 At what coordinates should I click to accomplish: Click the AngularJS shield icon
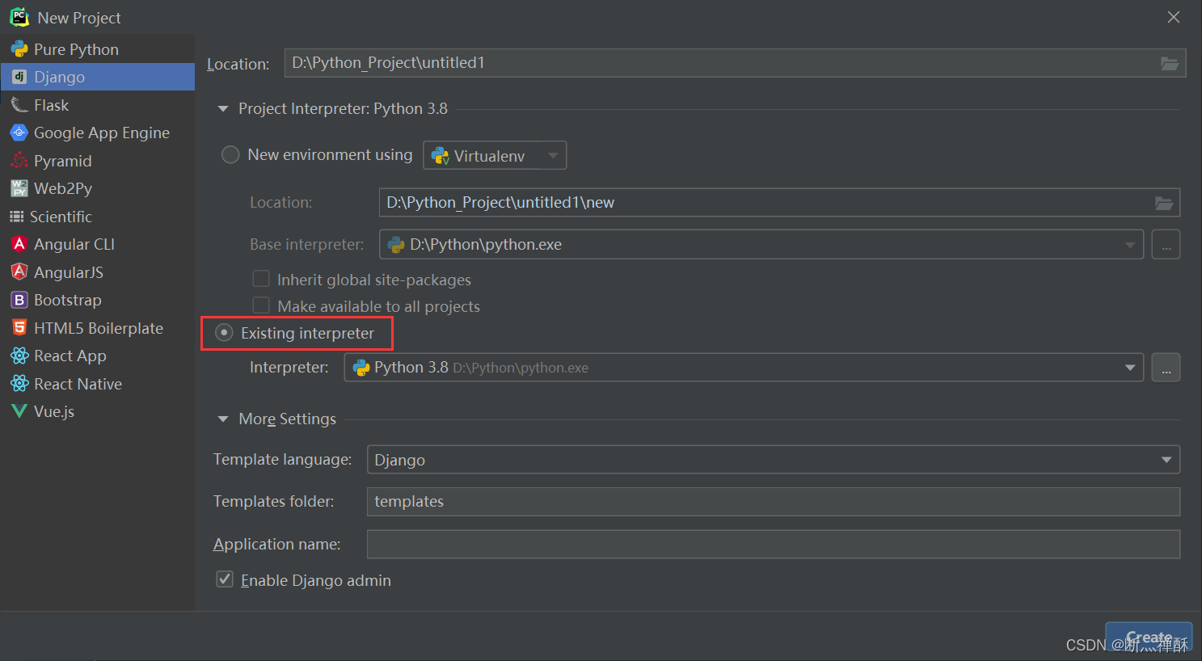tap(19, 272)
